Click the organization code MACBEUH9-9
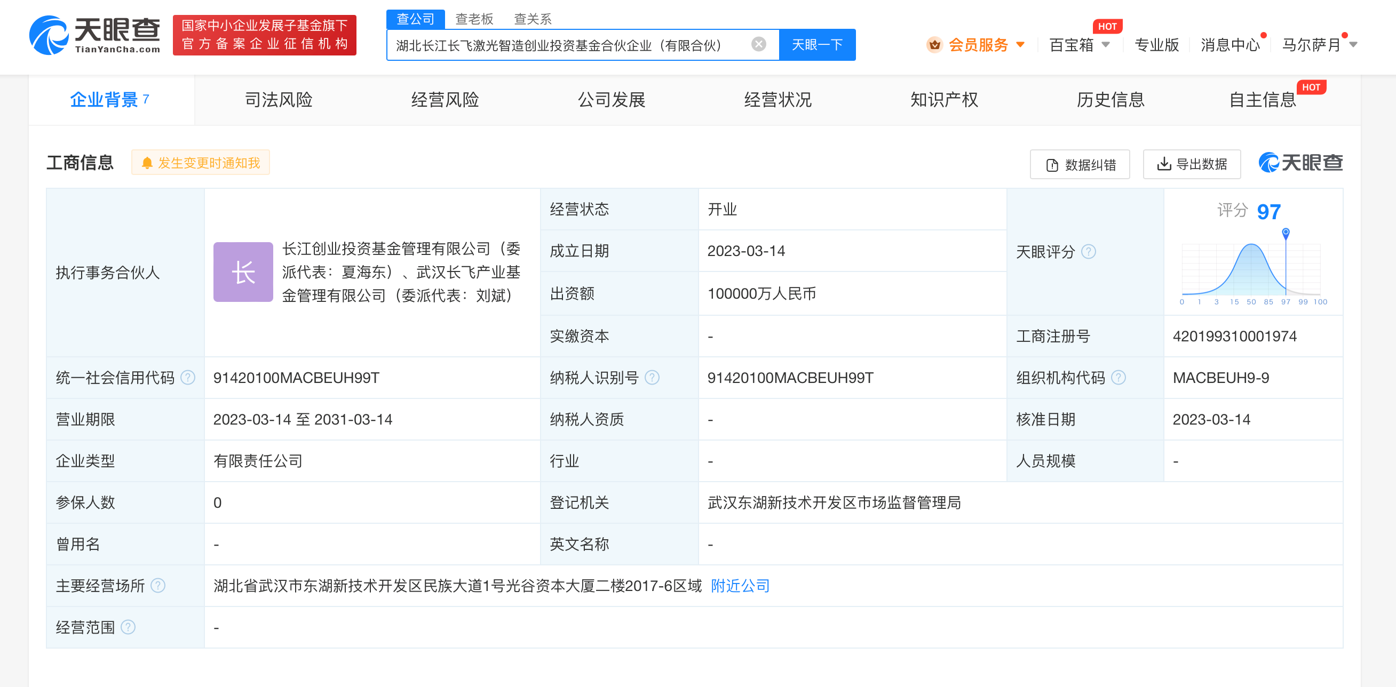The width and height of the screenshot is (1396, 687). pos(1220,378)
